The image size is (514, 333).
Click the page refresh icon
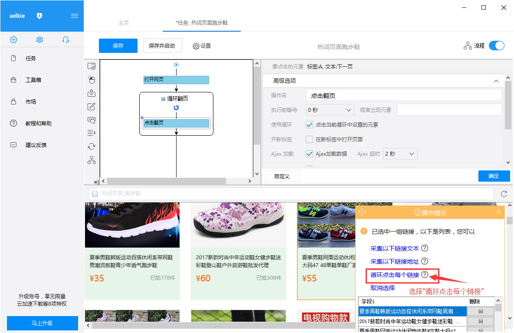504,194
